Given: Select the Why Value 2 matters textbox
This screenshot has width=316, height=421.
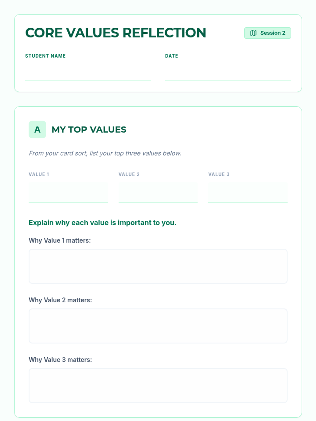Looking at the screenshot, I should [158, 326].
